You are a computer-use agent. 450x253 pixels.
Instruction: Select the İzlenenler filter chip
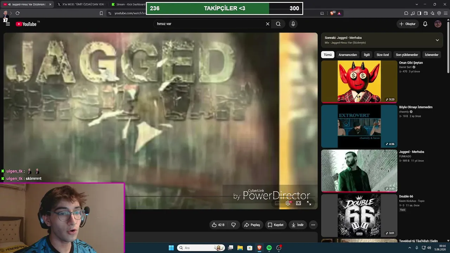(x=432, y=55)
